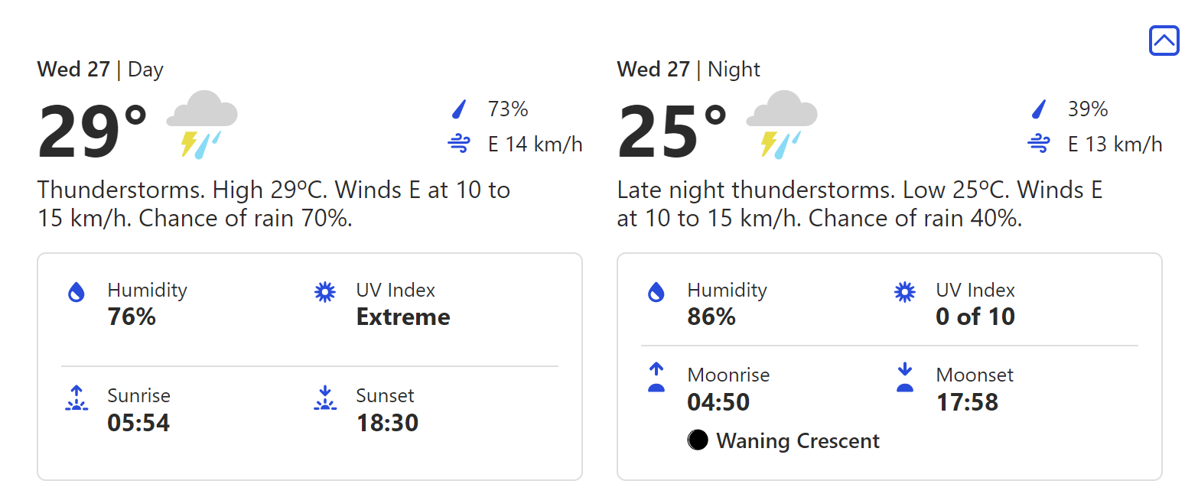Screen dimensions: 1198x497
Task: Click the daytime thunderstorm weather icon
Action: coord(202,122)
